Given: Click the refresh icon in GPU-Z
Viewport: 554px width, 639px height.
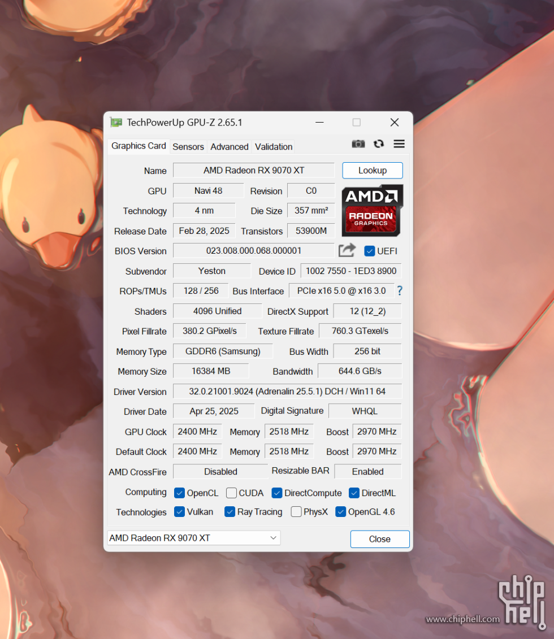Looking at the screenshot, I should 379,144.
